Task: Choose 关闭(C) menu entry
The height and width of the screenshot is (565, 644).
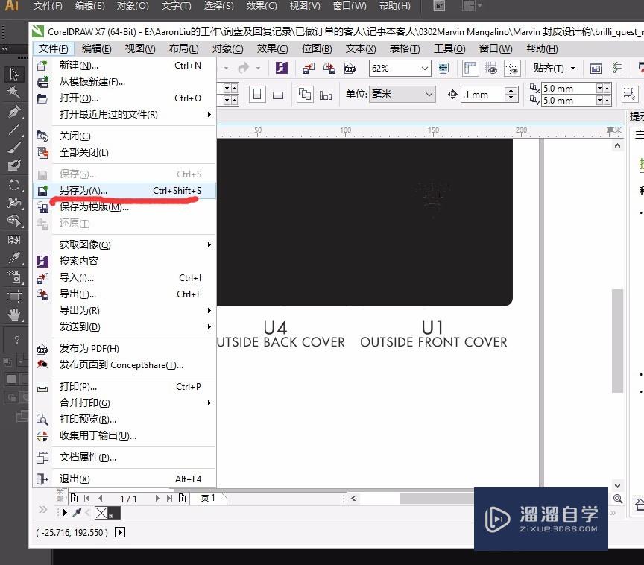Action: pyautogui.click(x=124, y=136)
